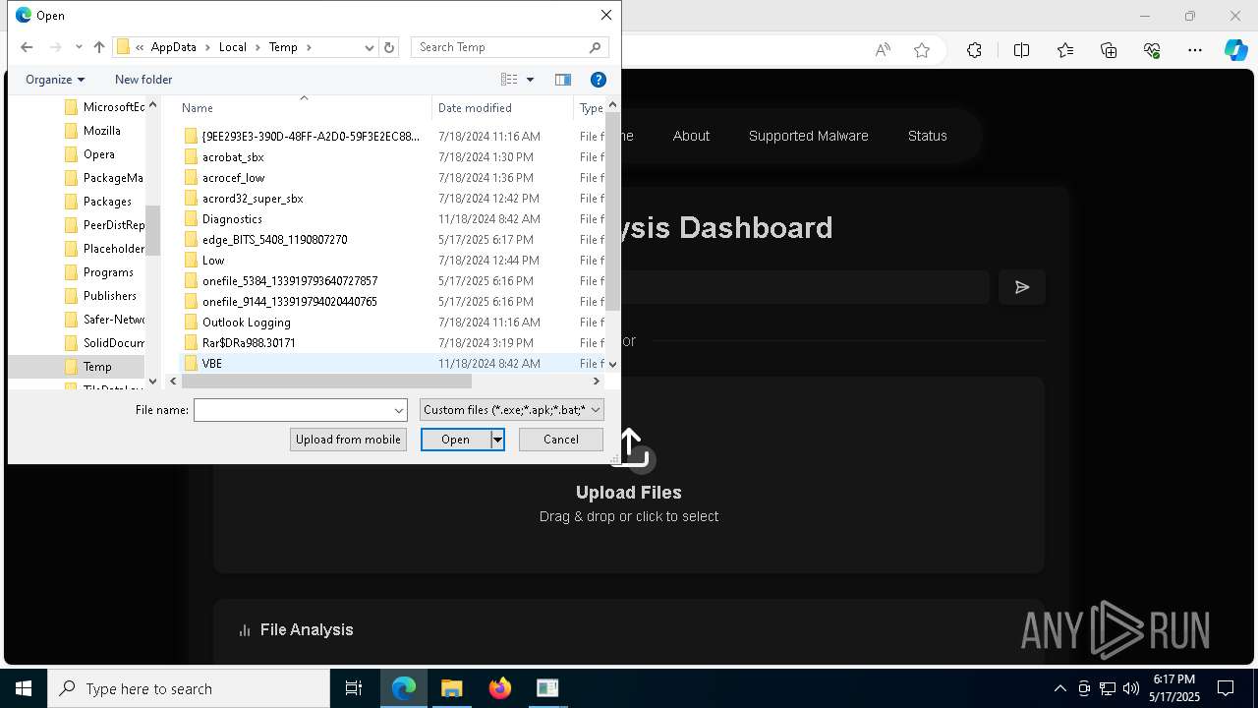Open Task View on taskbar
1258x708 pixels.
354,688
